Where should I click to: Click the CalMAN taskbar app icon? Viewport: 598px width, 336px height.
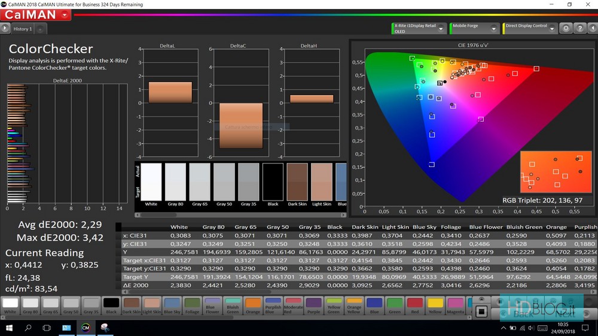86,328
